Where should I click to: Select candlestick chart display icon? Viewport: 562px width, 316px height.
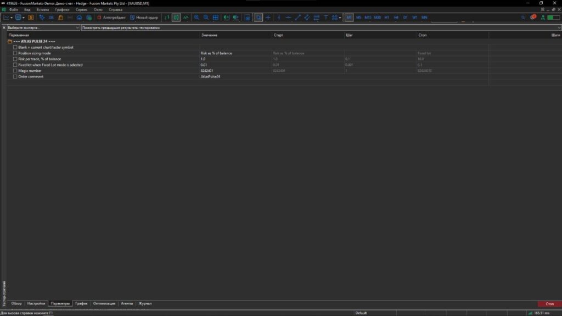tap(176, 17)
